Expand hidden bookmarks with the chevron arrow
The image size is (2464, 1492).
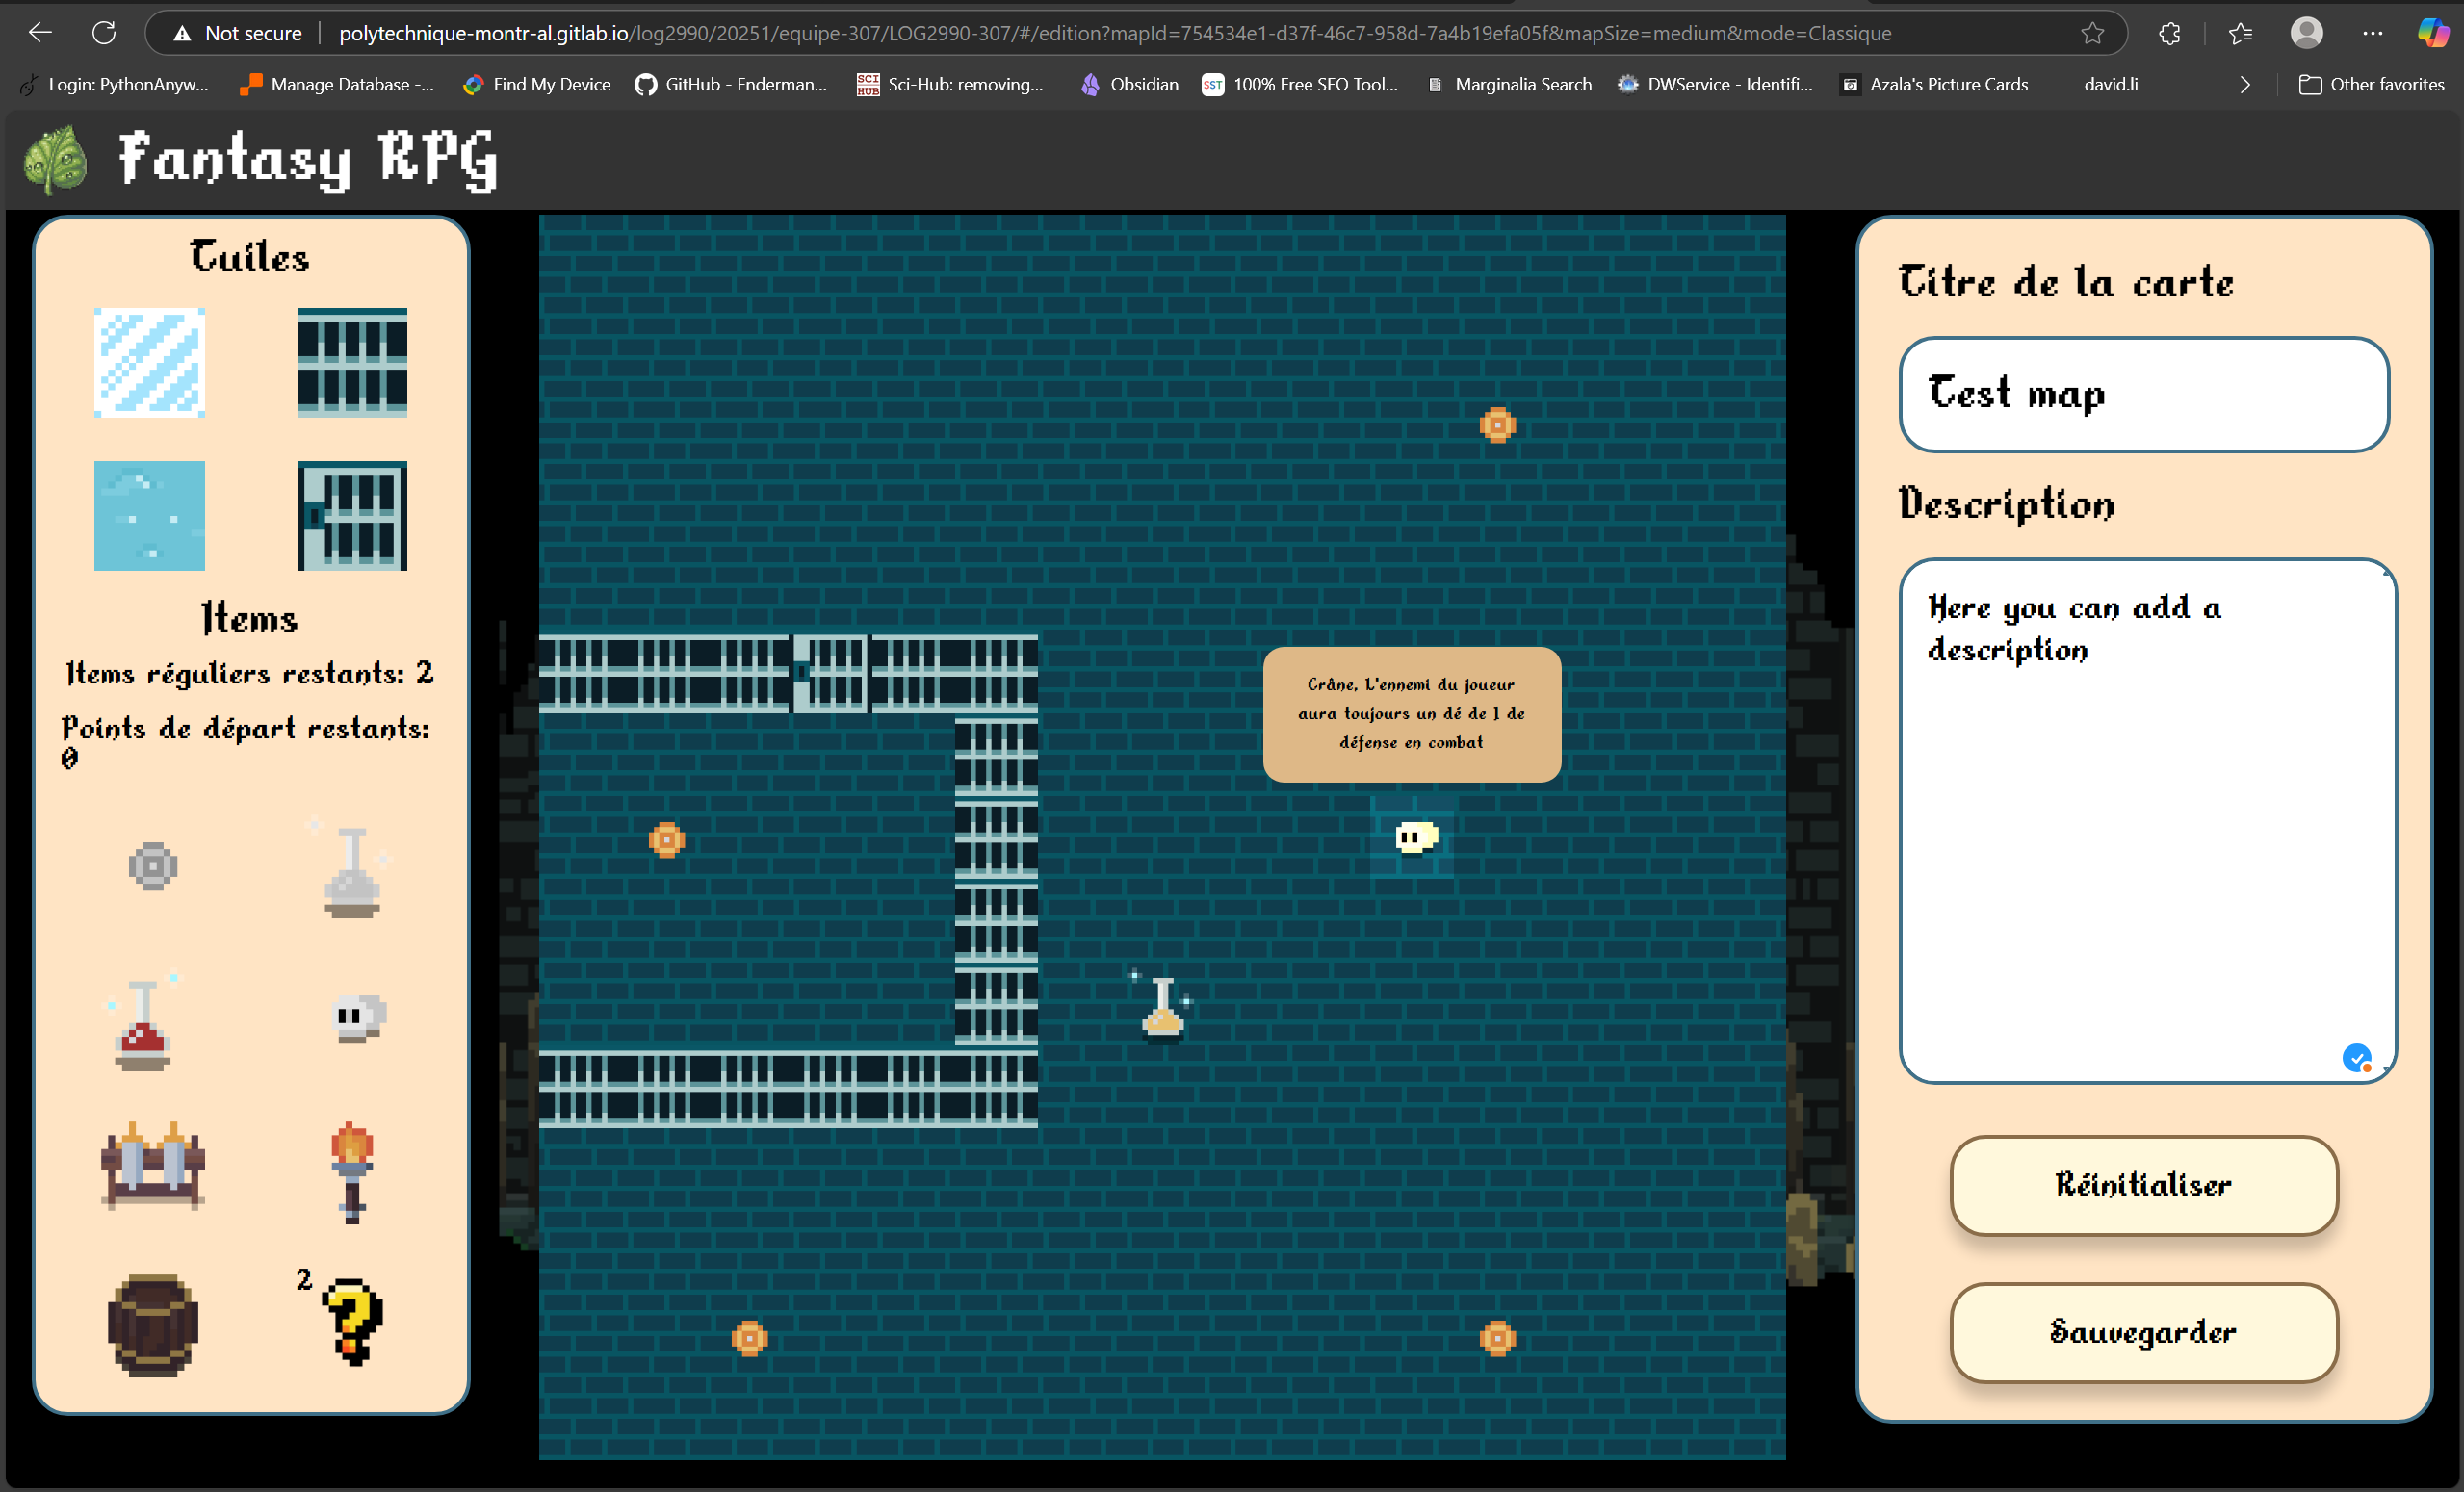pyautogui.click(x=2245, y=84)
